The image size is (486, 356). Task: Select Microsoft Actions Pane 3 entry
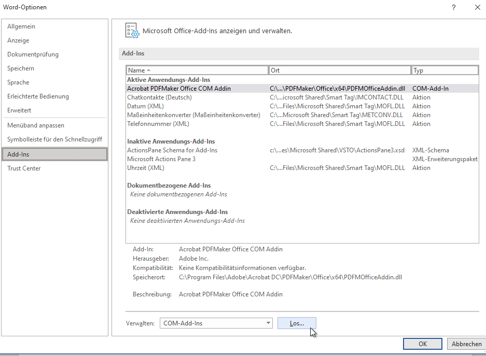(161, 159)
